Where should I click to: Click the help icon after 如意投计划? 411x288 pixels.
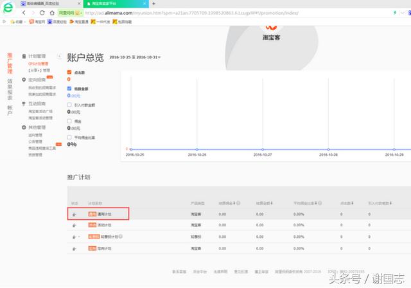(121, 237)
